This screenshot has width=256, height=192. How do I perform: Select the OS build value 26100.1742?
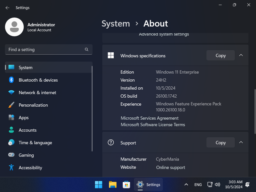coord(166,96)
